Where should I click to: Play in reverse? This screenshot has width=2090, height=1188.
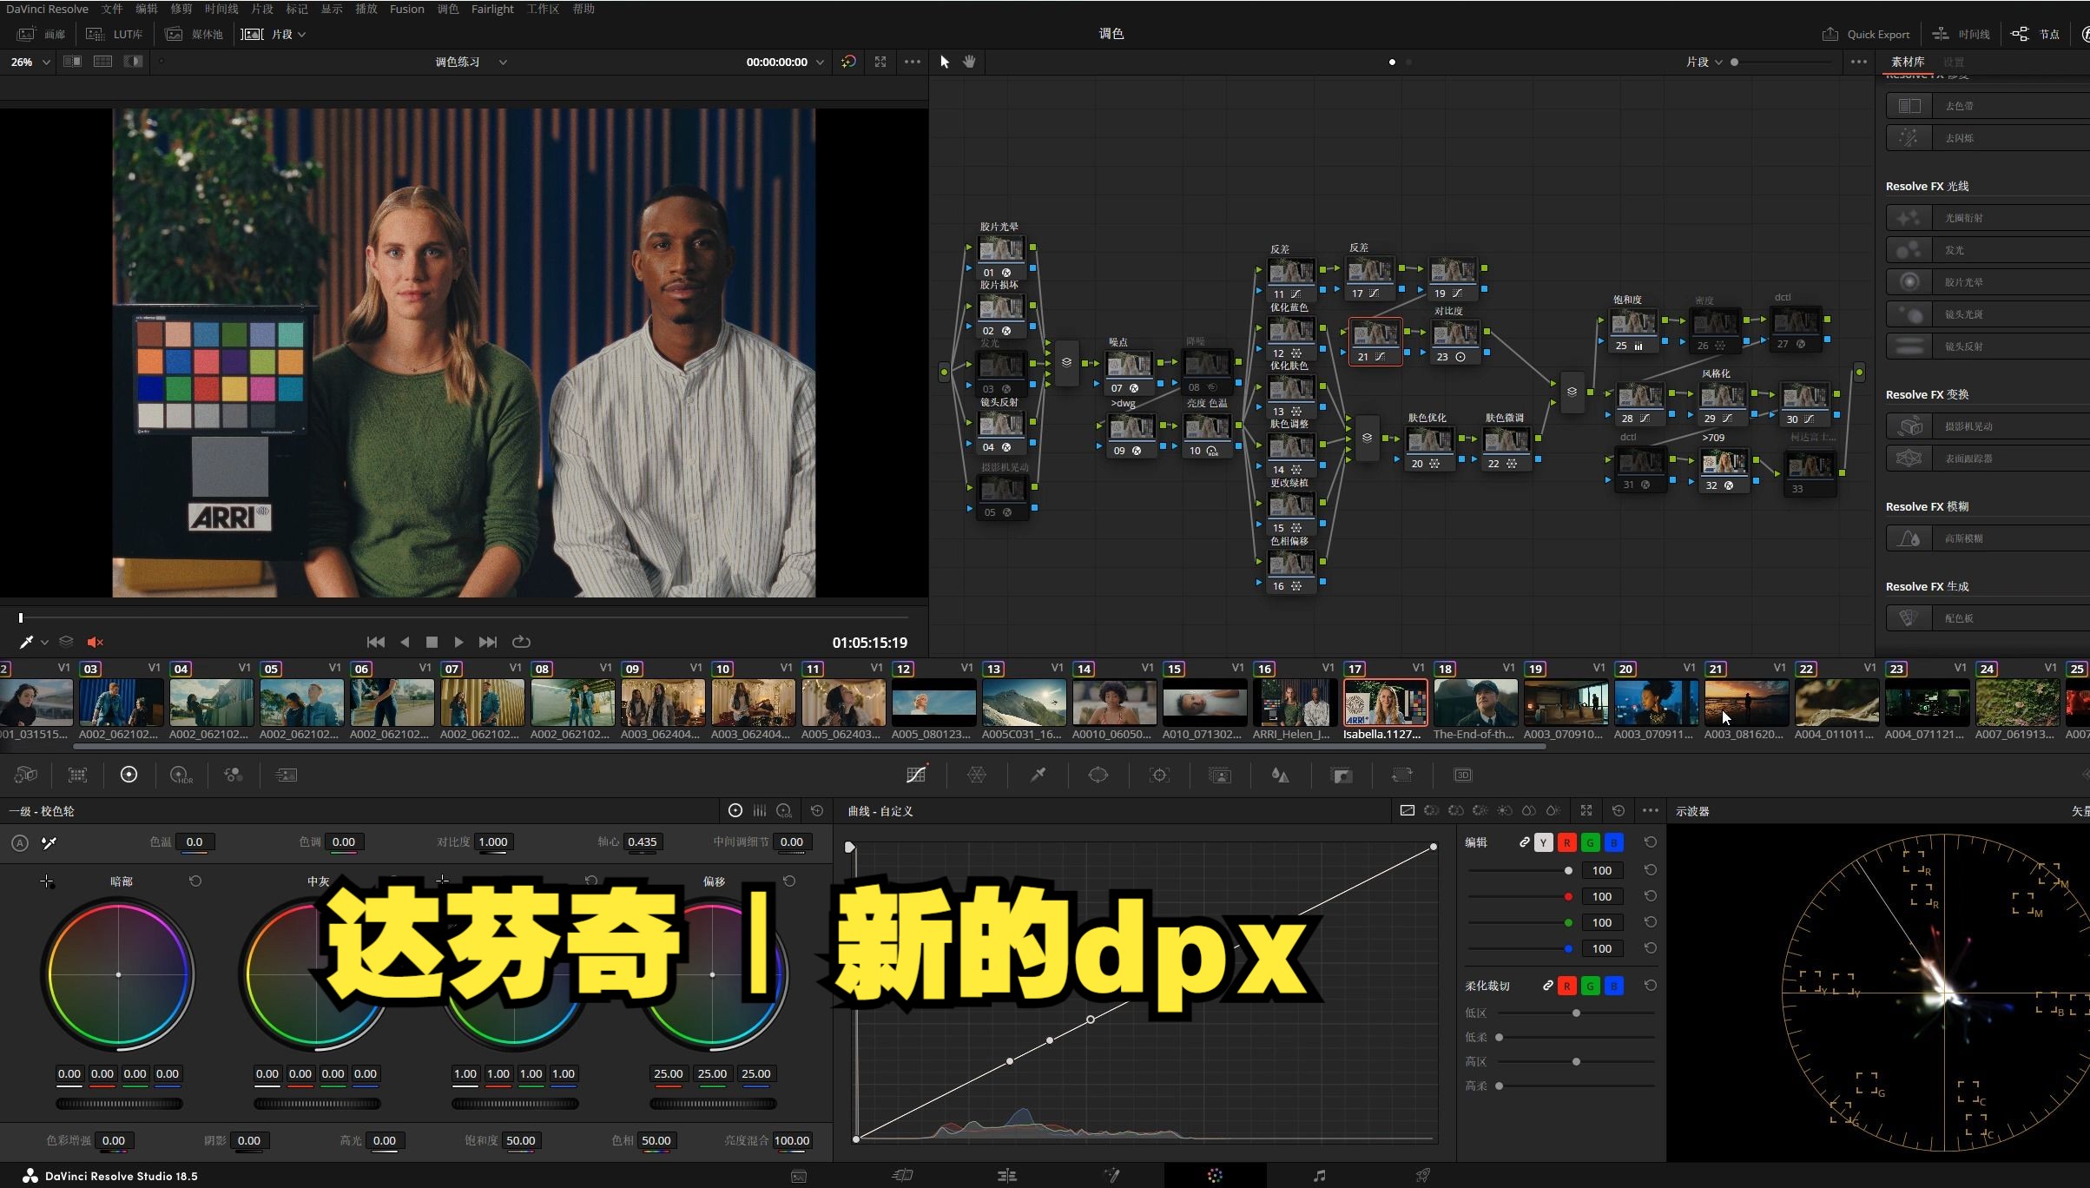tap(405, 642)
